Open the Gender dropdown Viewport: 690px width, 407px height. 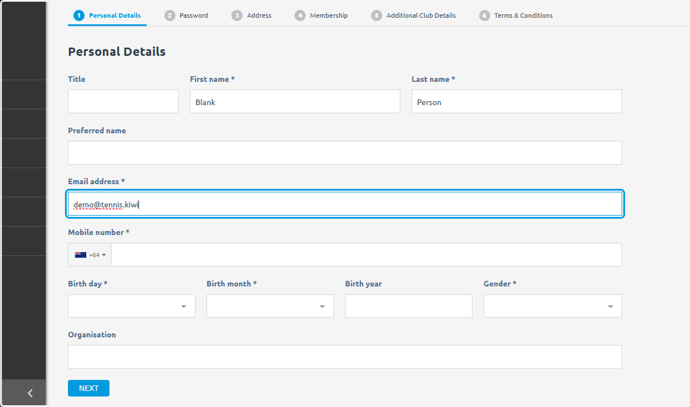553,306
